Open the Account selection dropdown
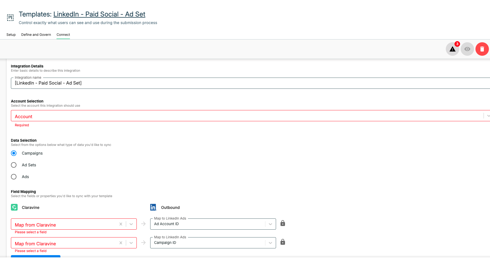This screenshot has width=490, height=261. tap(250, 116)
